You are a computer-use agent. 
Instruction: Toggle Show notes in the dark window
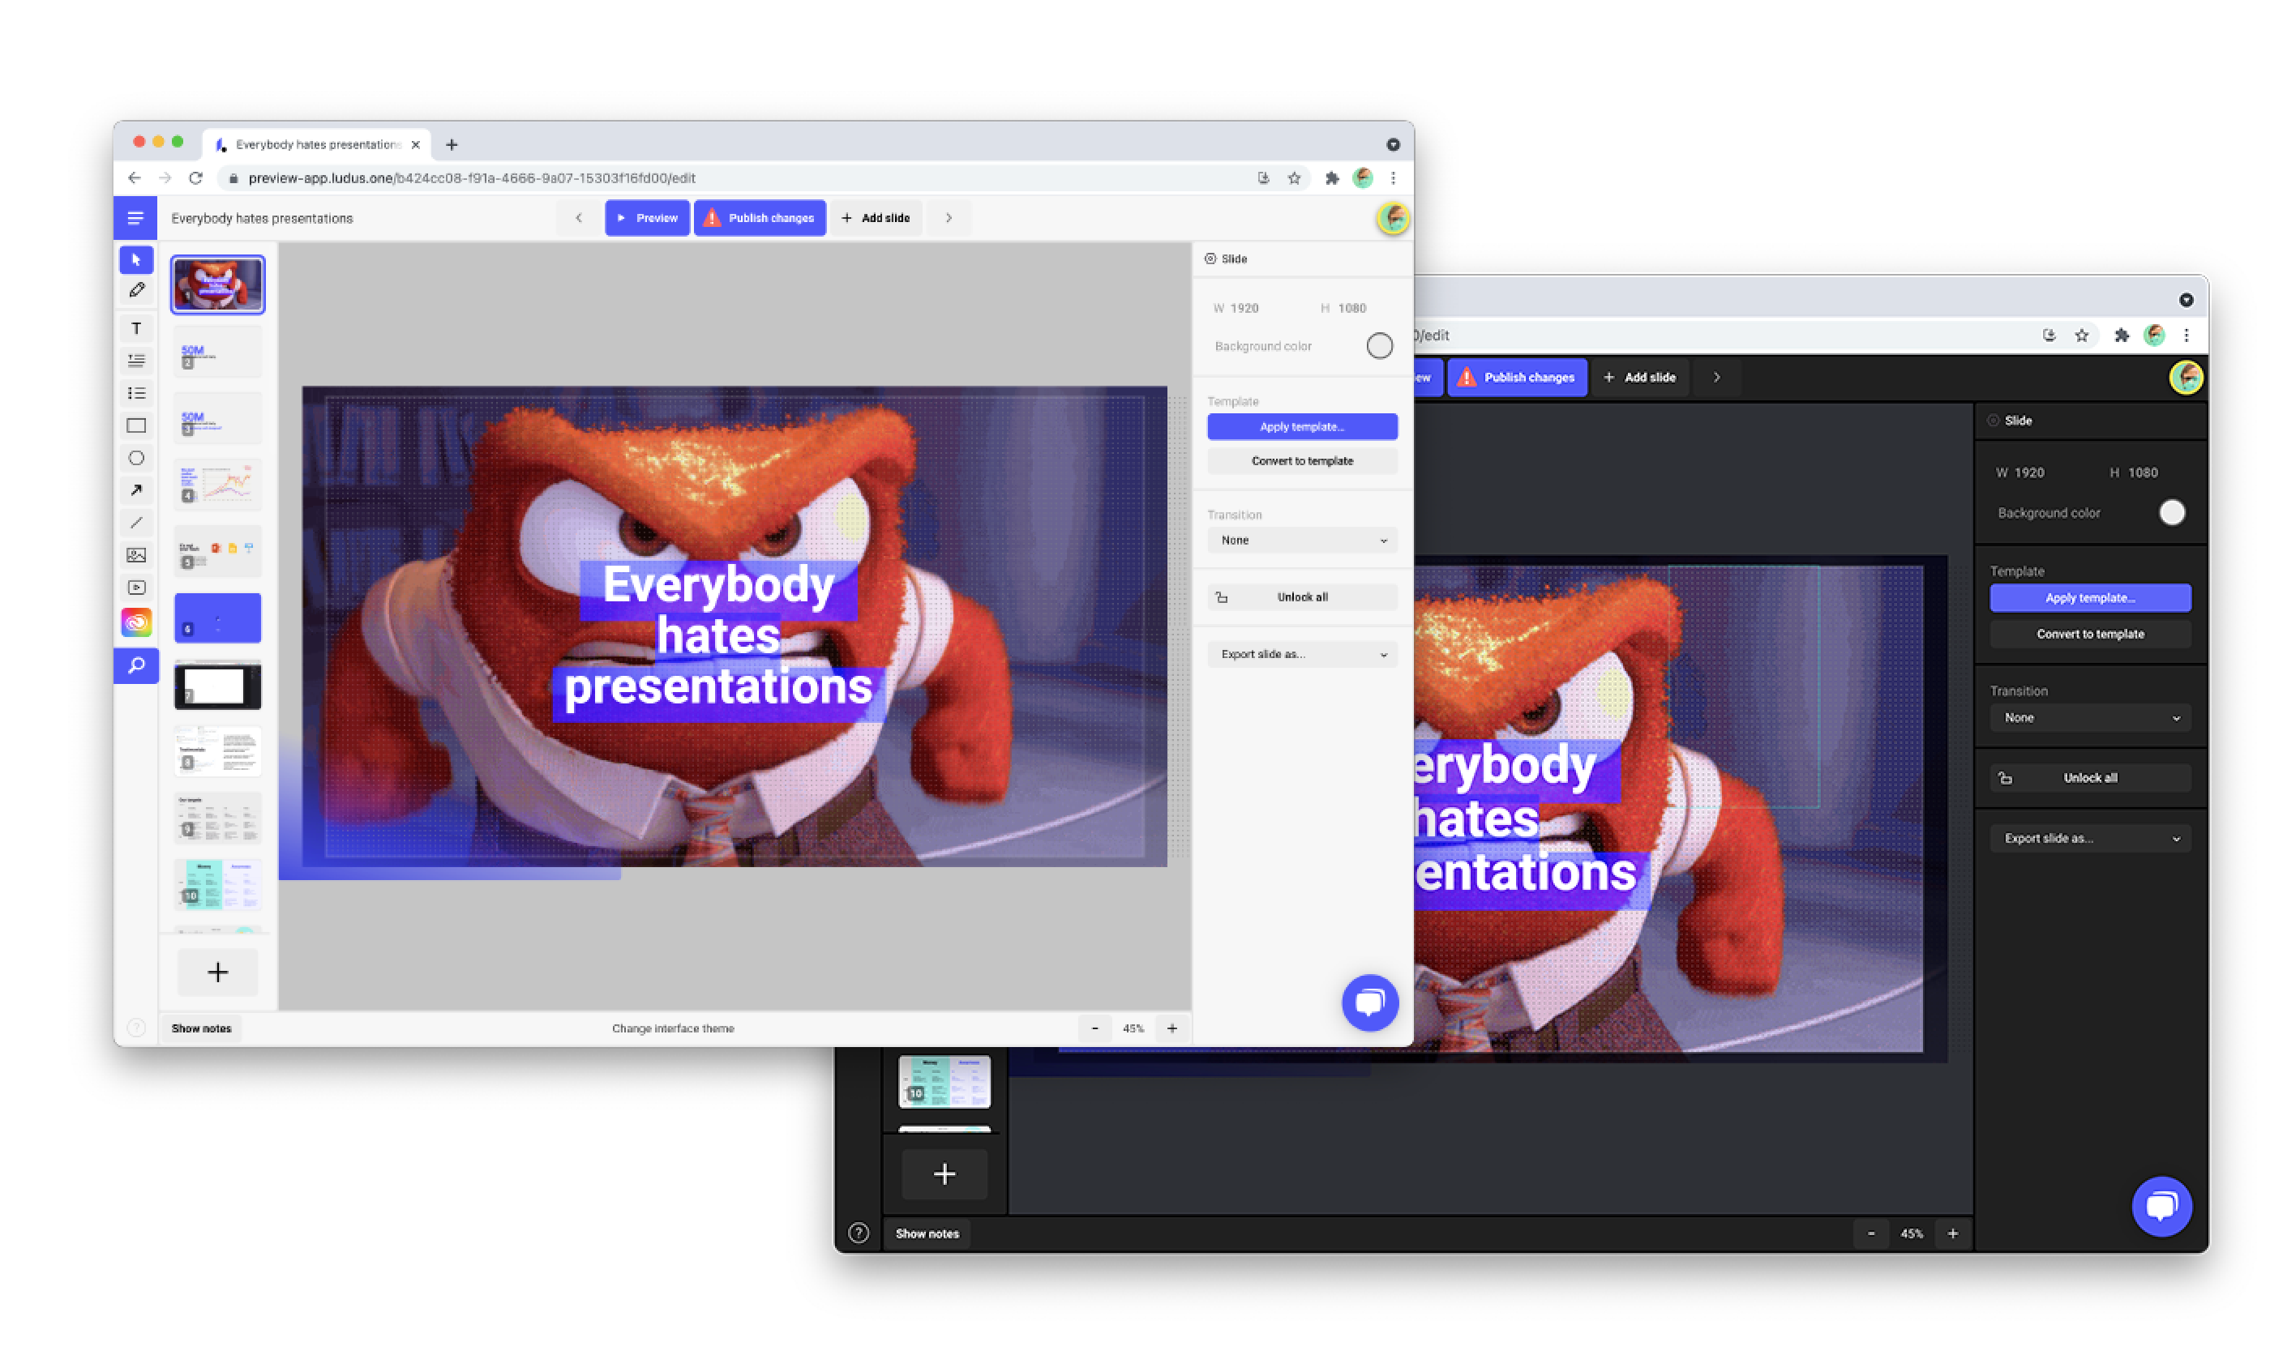(927, 1233)
